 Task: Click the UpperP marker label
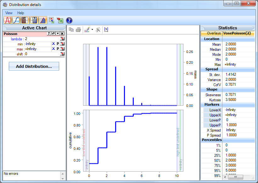213,125
